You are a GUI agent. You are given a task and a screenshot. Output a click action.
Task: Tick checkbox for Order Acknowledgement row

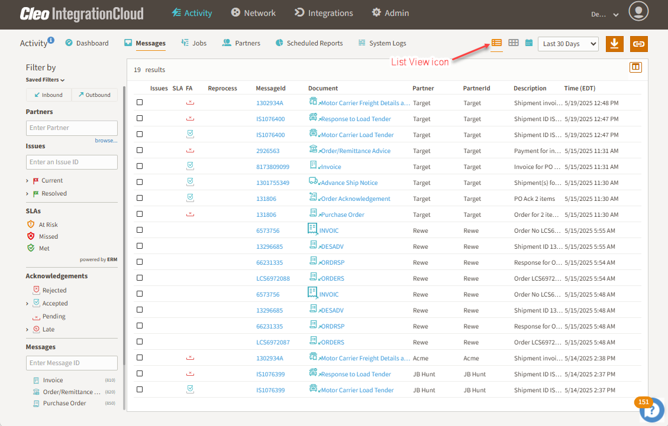point(139,198)
